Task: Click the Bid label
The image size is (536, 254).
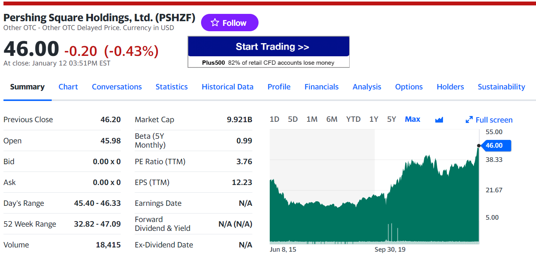Action: point(9,161)
